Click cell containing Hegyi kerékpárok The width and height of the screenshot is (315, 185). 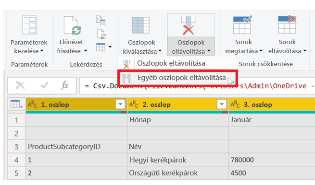pos(178,160)
